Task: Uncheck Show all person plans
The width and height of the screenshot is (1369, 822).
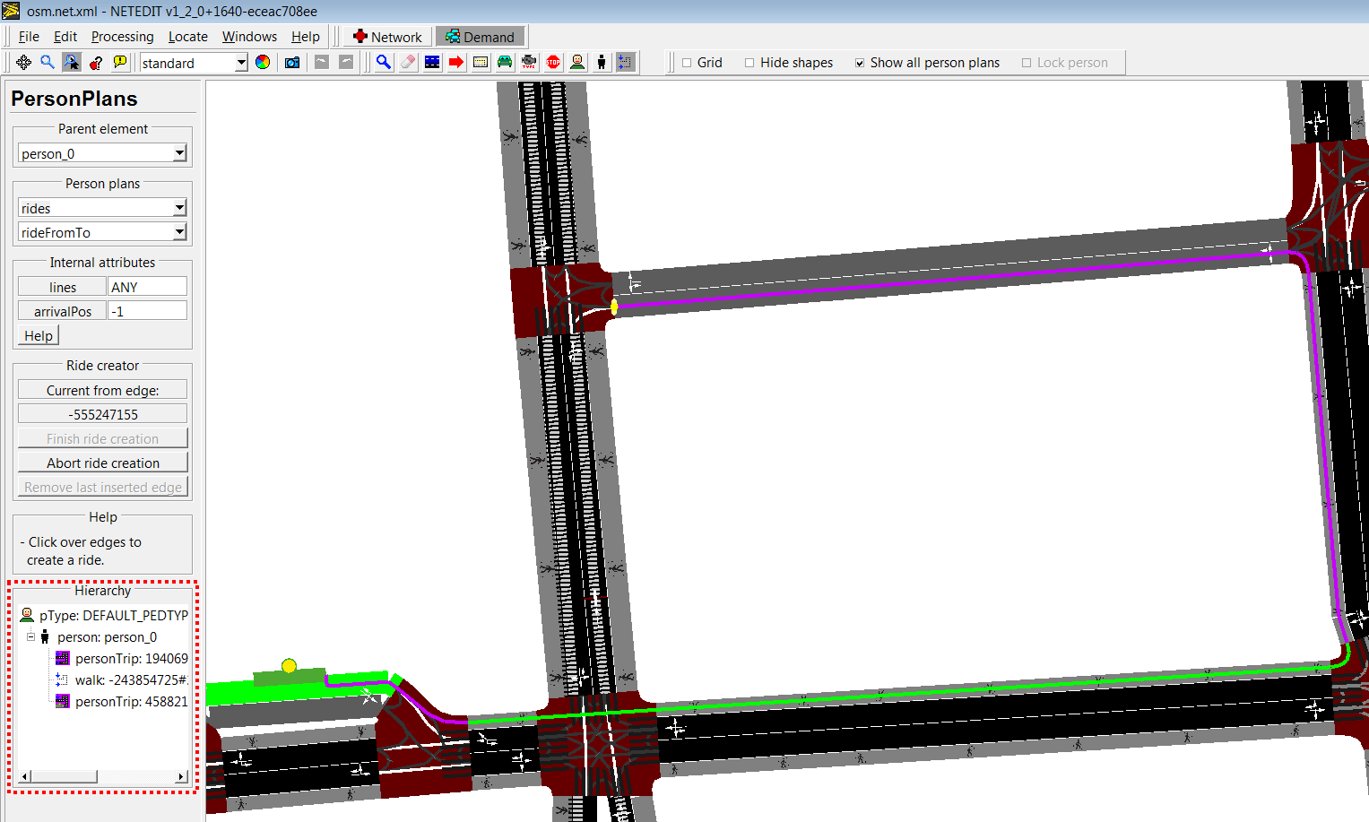Action: pos(860,63)
